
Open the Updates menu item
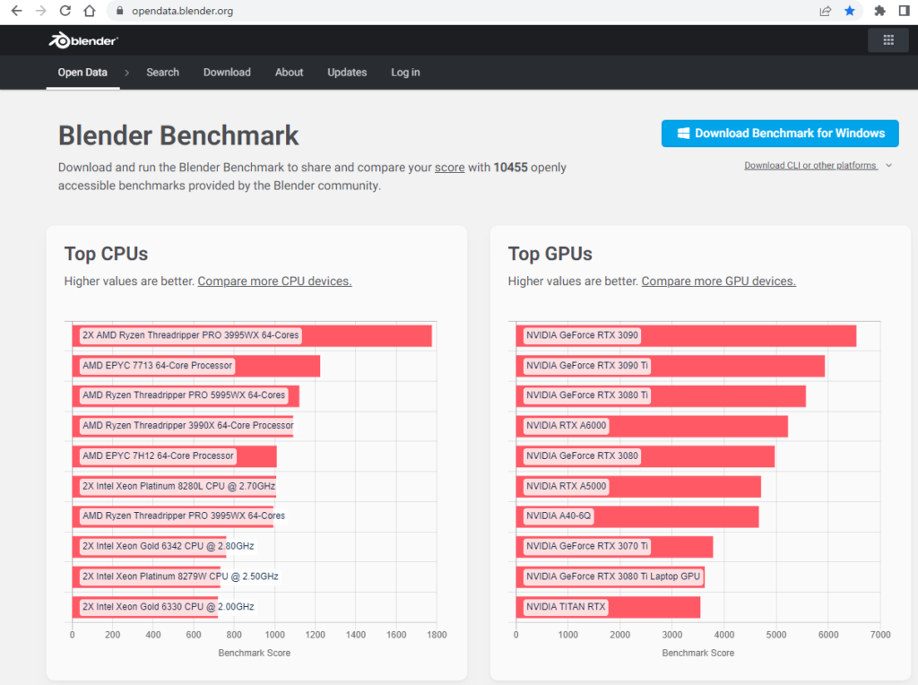tap(347, 73)
